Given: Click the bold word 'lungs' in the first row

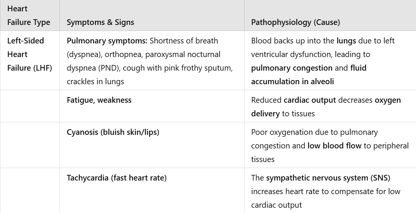Looking at the screenshot, I should 346,41.
